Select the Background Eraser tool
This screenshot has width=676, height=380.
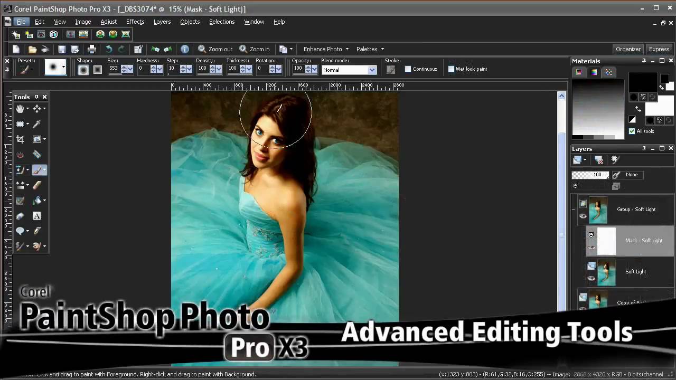pos(20,201)
